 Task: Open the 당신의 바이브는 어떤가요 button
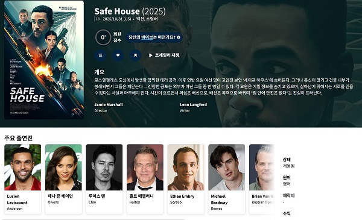(x=154, y=37)
